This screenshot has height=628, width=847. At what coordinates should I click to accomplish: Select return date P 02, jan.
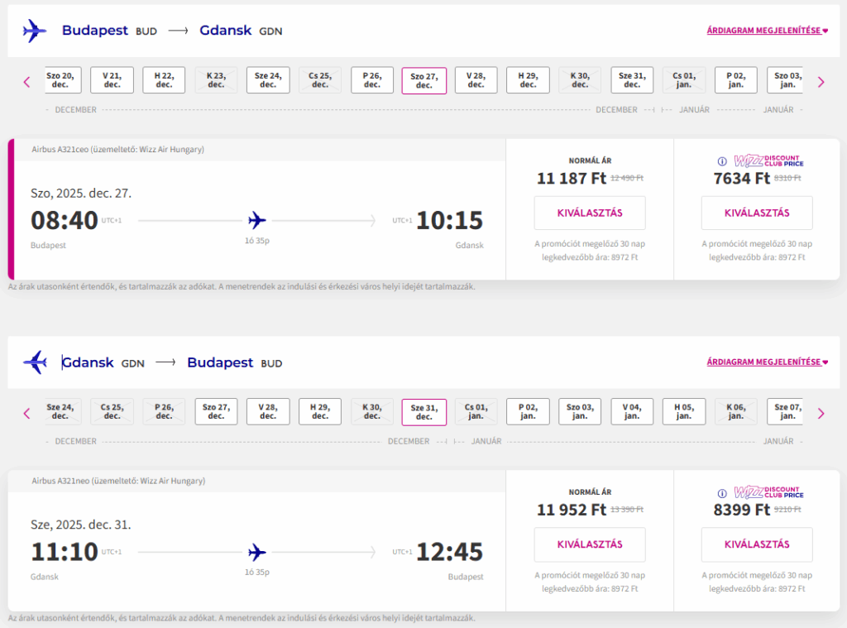(528, 411)
